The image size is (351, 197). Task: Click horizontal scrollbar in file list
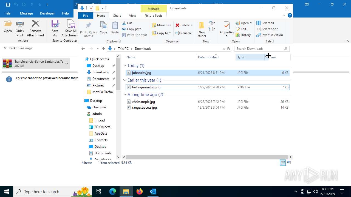coord(207,157)
